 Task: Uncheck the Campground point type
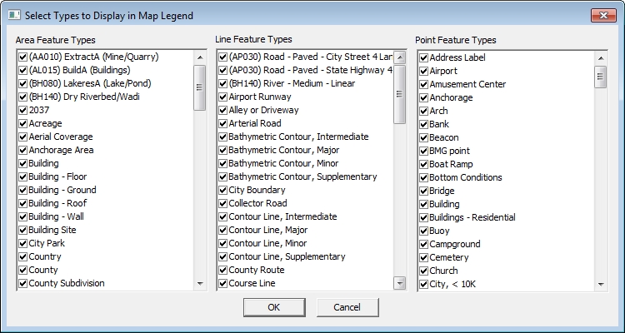coord(424,244)
